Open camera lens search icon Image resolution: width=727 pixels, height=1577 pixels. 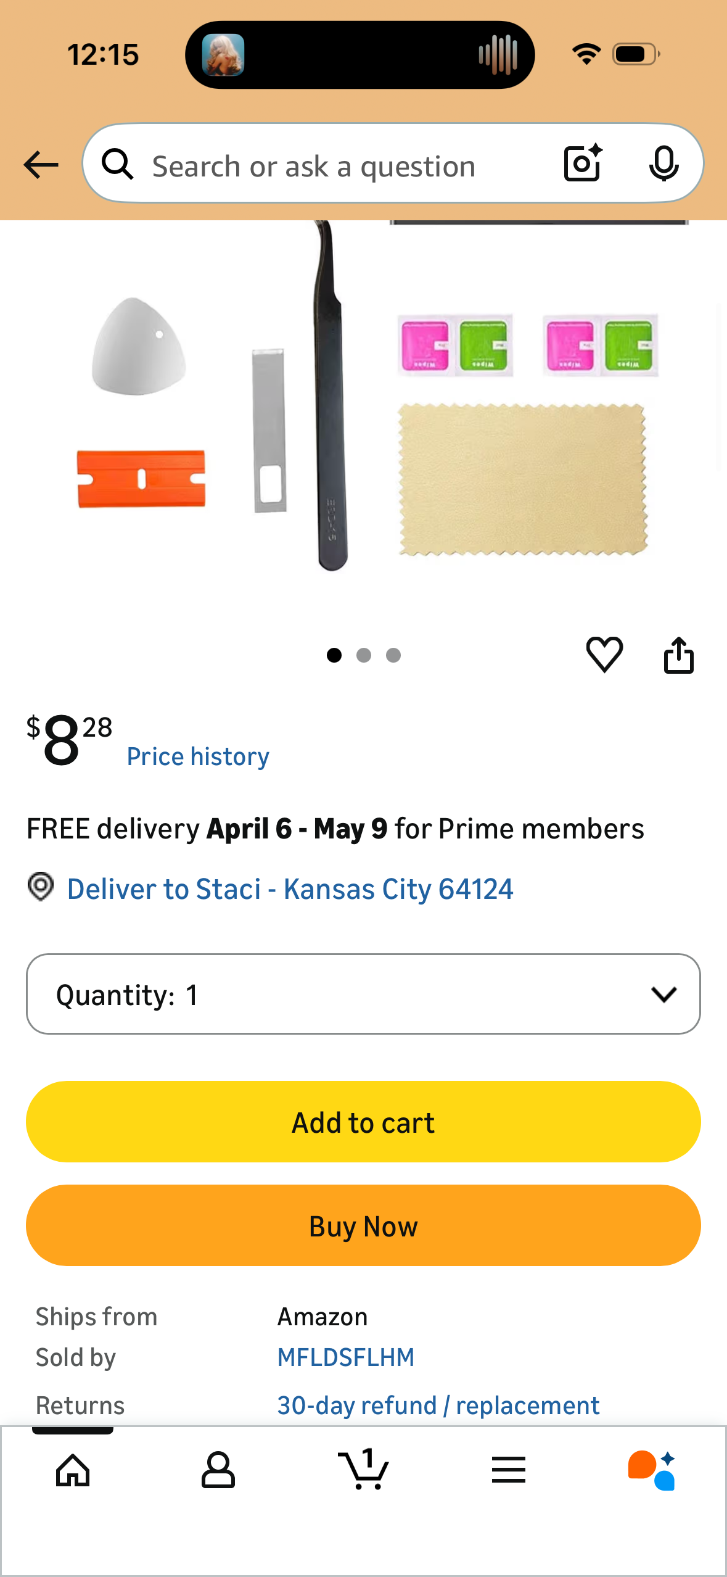[583, 163]
